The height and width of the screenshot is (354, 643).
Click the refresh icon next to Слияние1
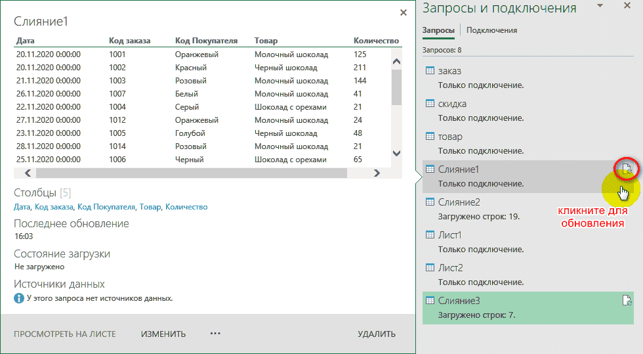coord(627,169)
